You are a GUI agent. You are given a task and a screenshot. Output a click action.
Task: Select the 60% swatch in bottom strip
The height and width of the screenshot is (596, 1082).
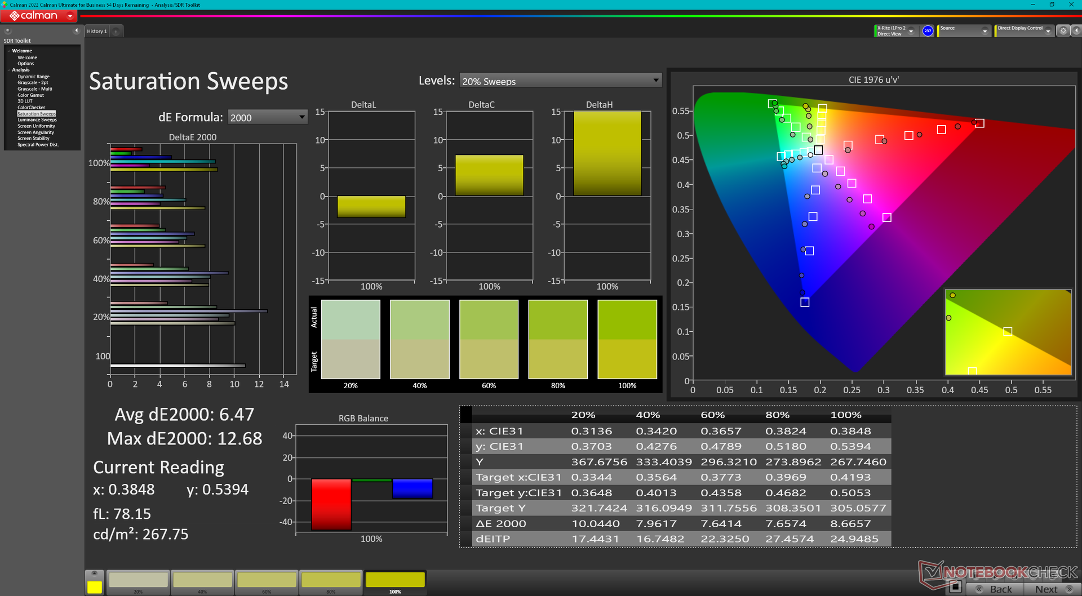[x=267, y=582]
